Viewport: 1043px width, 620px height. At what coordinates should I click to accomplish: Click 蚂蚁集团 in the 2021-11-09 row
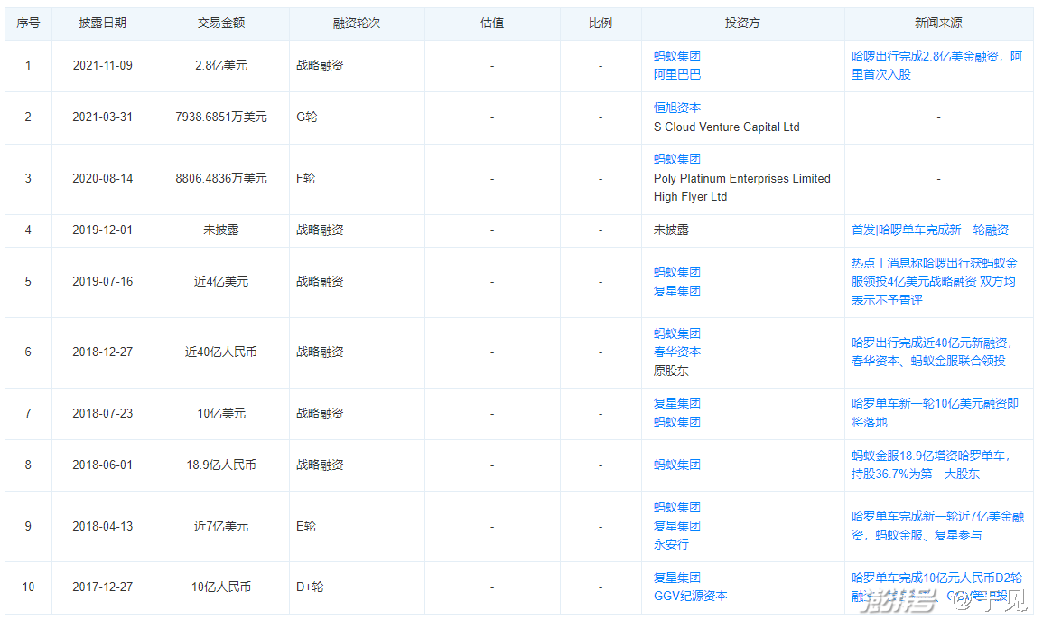click(x=676, y=56)
